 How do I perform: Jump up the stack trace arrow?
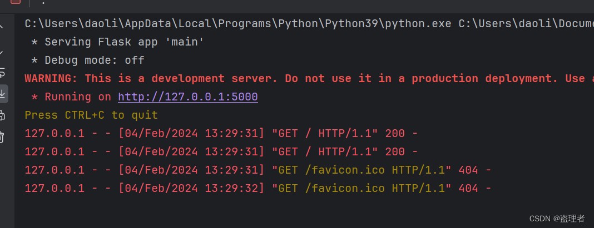(x=1, y=27)
